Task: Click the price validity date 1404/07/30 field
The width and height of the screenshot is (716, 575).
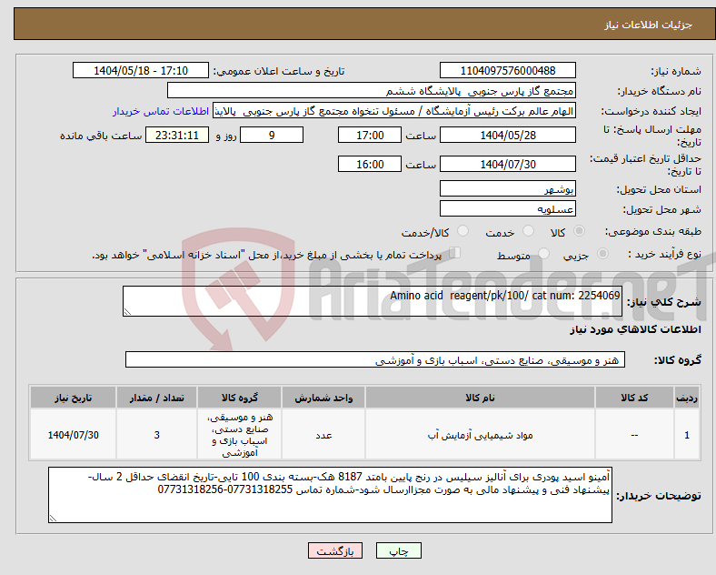Action: [x=507, y=164]
